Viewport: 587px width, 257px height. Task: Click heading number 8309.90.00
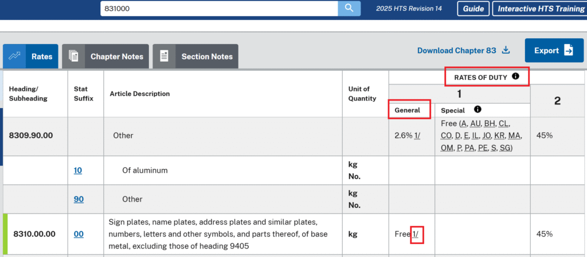[31, 135]
